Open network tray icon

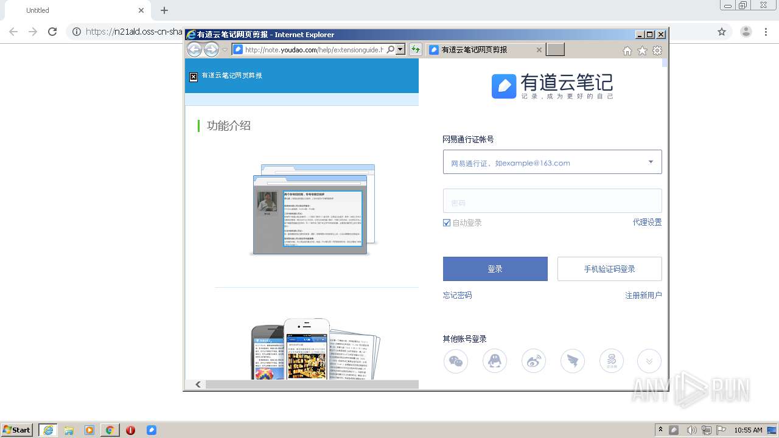707,430
